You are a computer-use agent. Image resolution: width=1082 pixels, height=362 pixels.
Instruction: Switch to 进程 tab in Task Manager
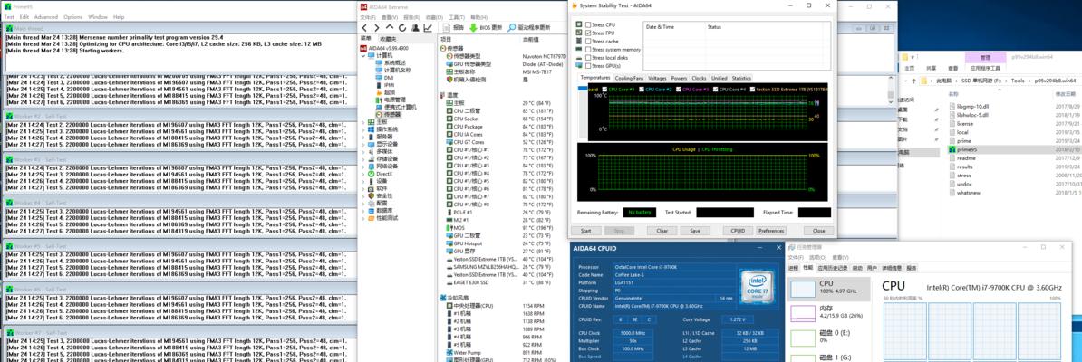[794, 268]
